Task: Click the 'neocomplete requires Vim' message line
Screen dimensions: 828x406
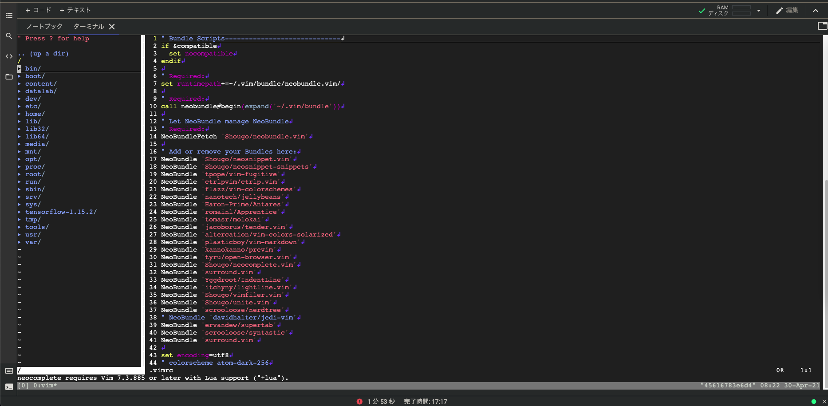Action: click(153, 378)
